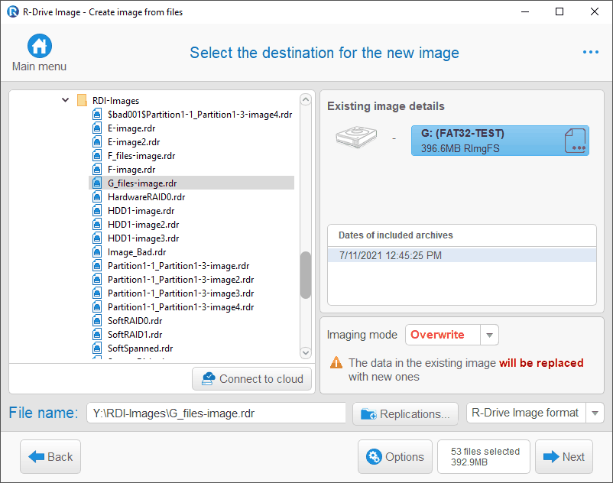Click the file icon beside Image_Bad.rdr
The height and width of the screenshot is (483, 613).
point(97,251)
